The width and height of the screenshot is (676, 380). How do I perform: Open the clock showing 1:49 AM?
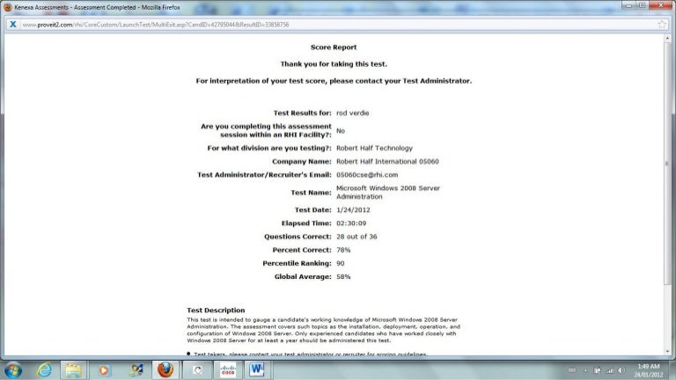pos(649,370)
